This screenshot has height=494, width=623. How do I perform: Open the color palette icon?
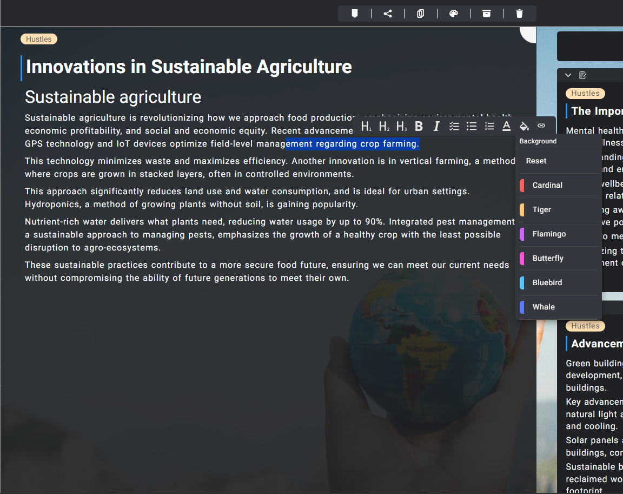click(x=453, y=14)
